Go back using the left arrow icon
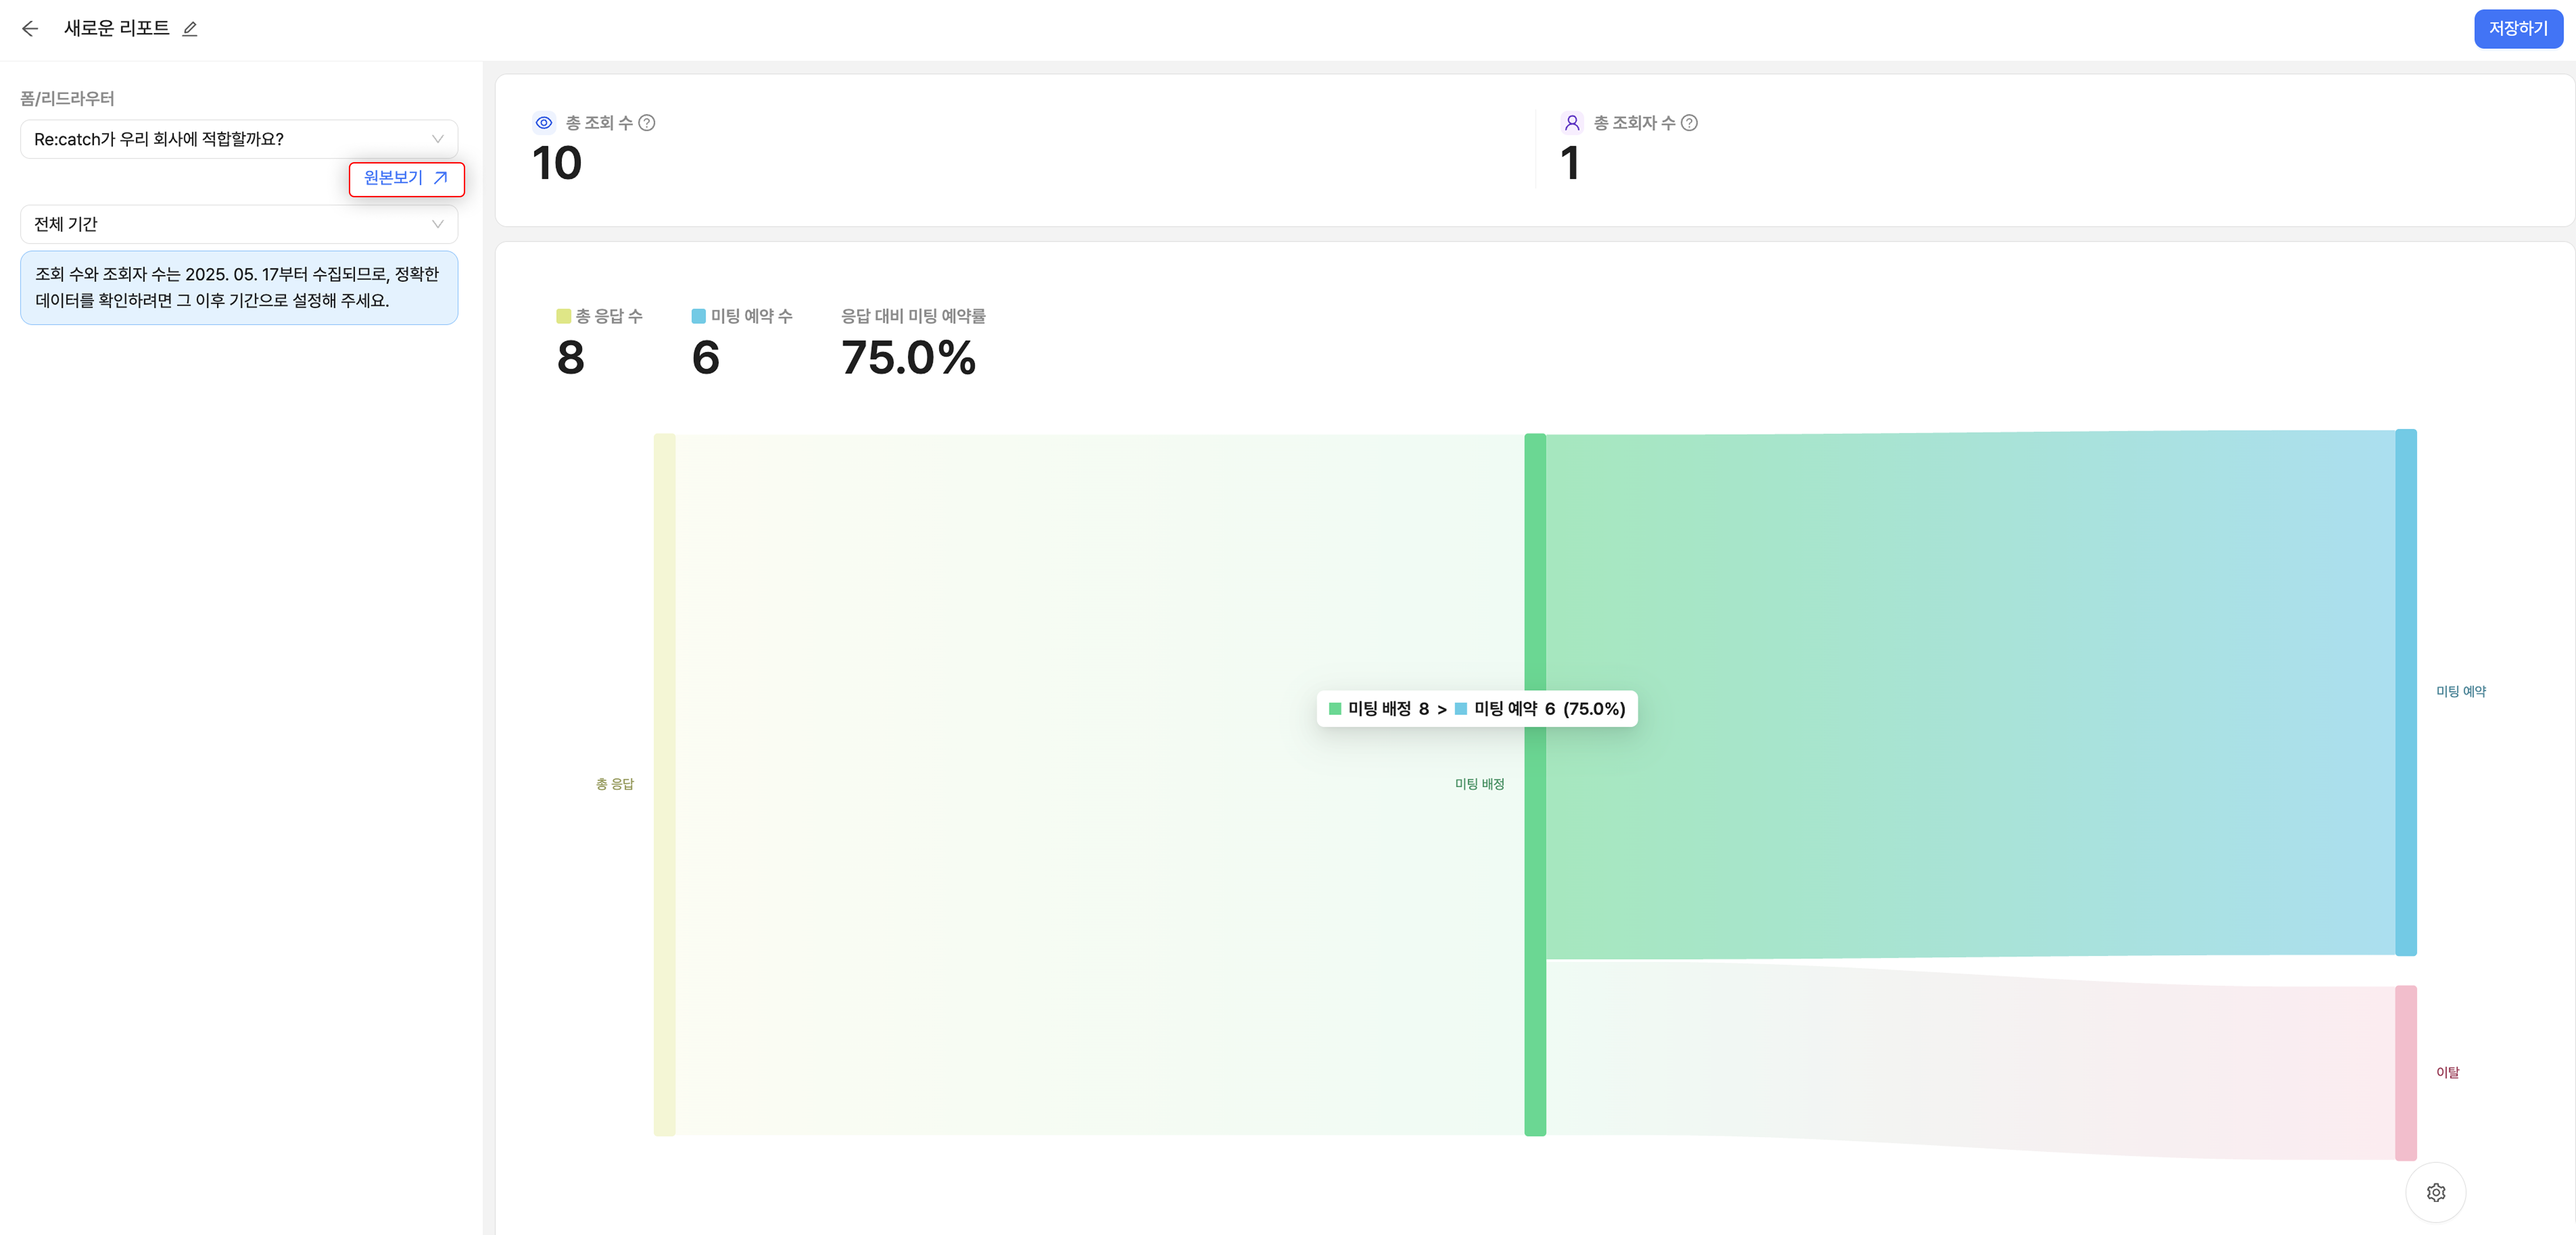Image resolution: width=2576 pixels, height=1235 pixels. (30, 29)
